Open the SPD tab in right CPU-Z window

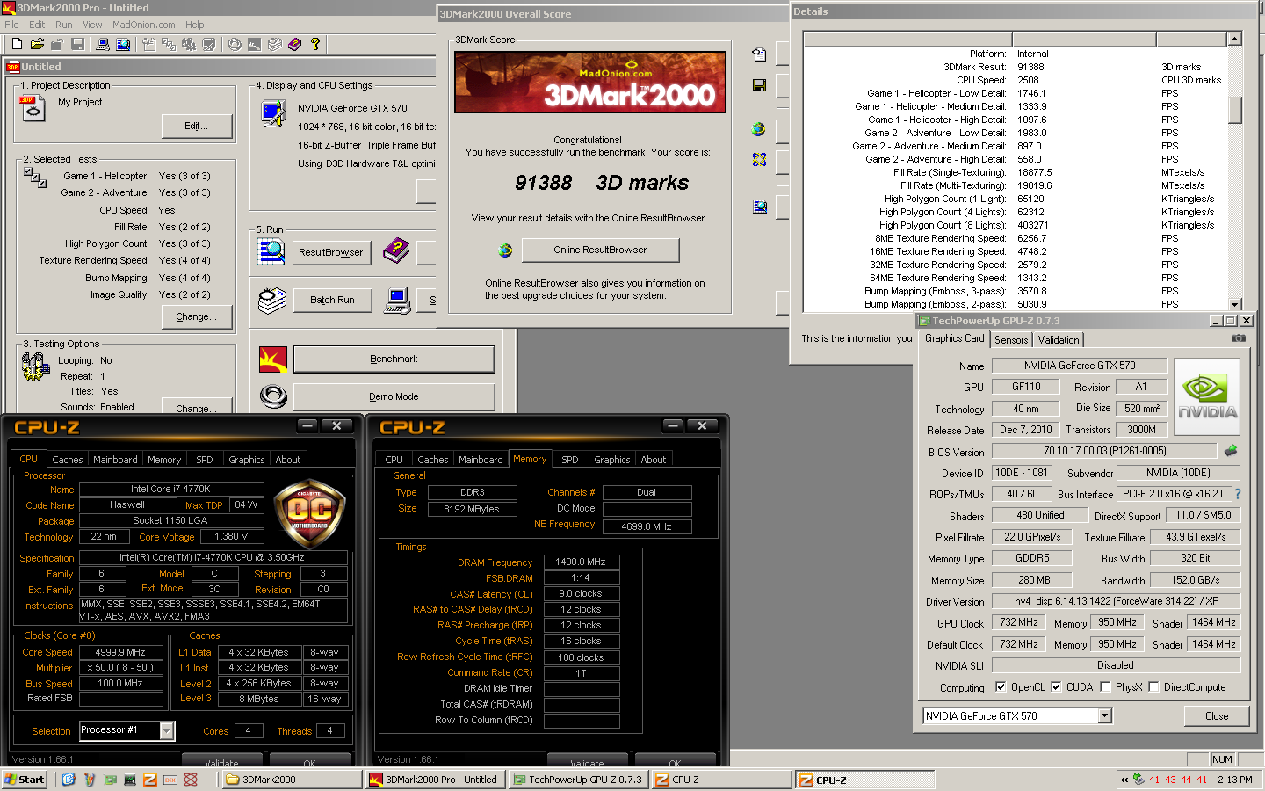[x=570, y=460]
